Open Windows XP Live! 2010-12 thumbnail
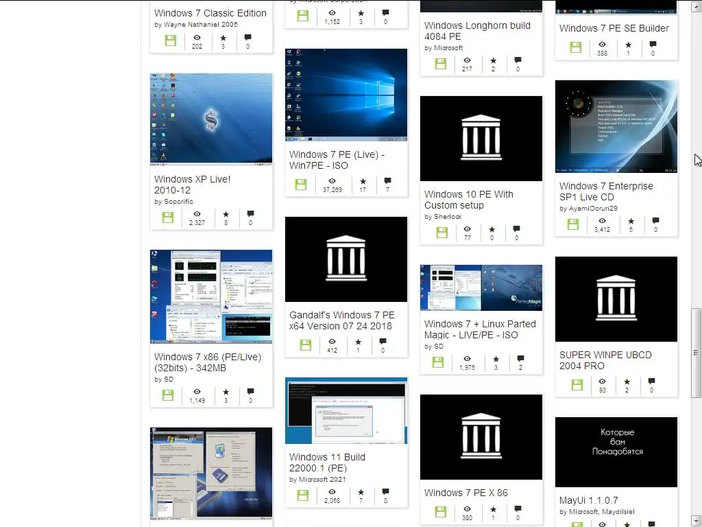This screenshot has height=527, width=702. coord(211,119)
